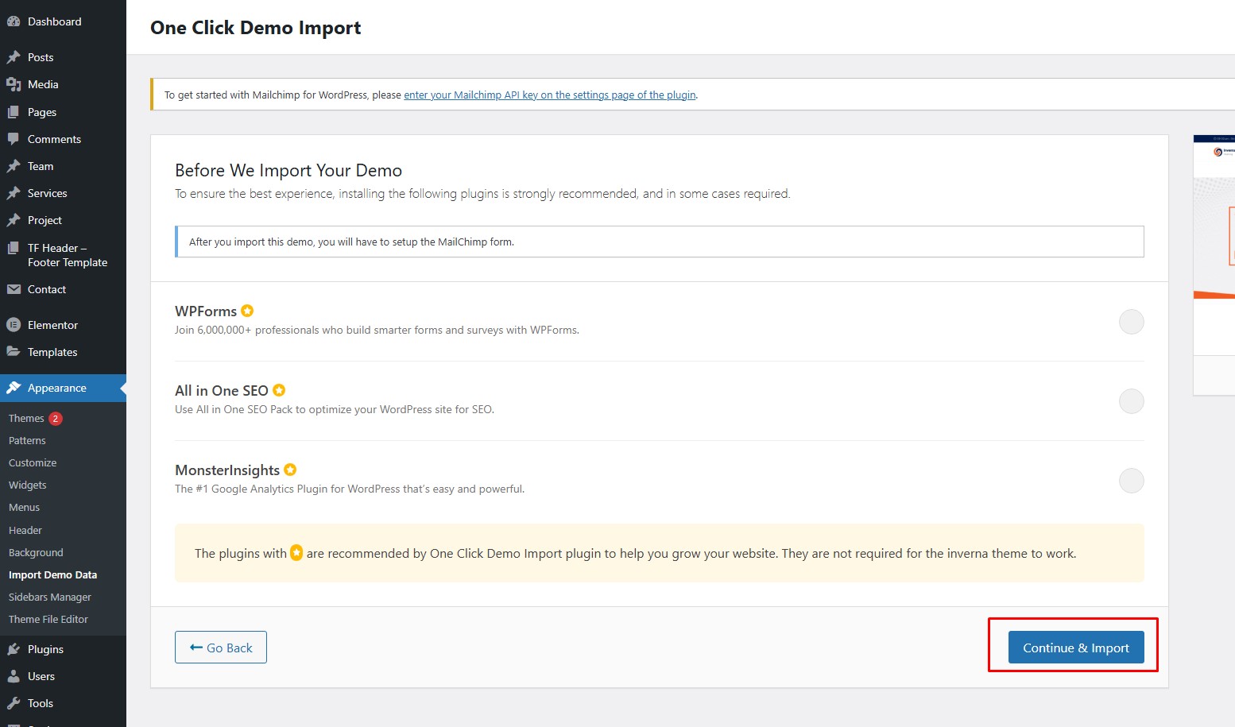Click the Dashboard gauge icon
Image resolution: width=1235 pixels, height=727 pixels.
click(14, 21)
